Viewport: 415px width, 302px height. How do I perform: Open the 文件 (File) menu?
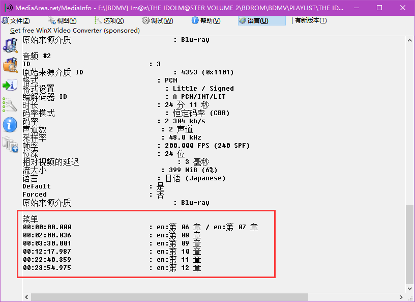[16, 20]
